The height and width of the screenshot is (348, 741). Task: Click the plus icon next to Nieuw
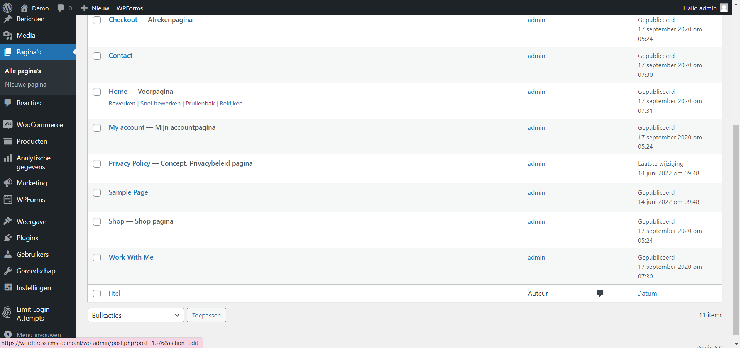pos(85,8)
